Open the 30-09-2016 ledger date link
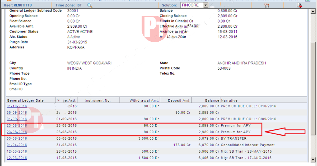This screenshot has height=166, width=317. tap(17, 113)
